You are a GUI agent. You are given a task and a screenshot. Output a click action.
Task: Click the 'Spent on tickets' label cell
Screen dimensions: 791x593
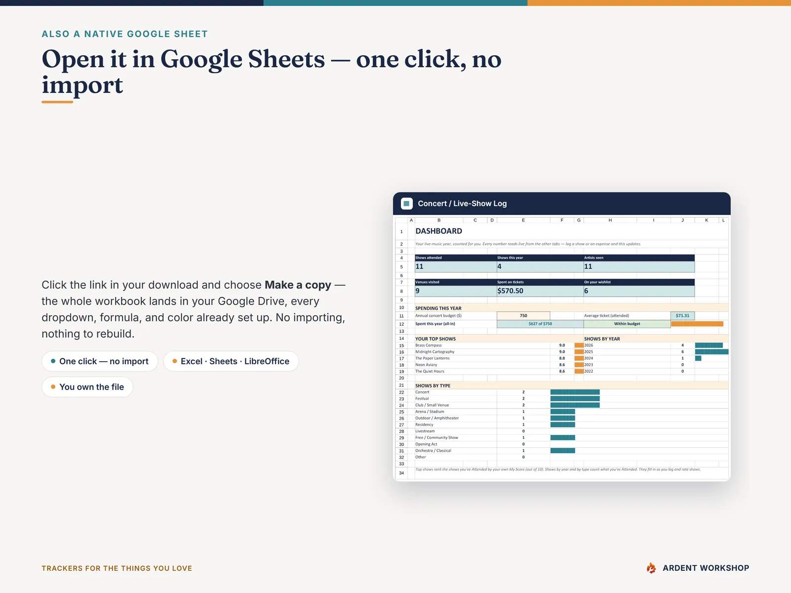pyautogui.click(x=540, y=282)
